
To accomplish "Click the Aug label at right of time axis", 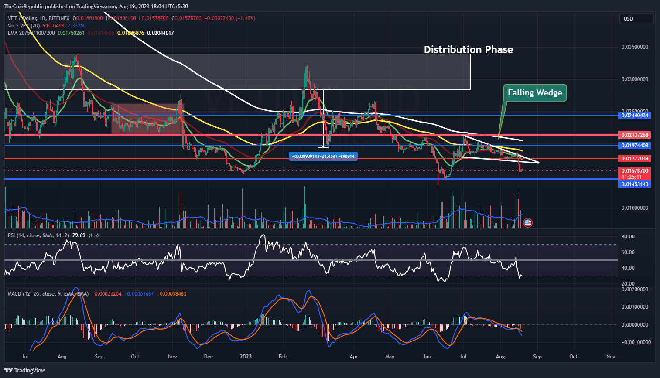I will (x=500, y=357).
